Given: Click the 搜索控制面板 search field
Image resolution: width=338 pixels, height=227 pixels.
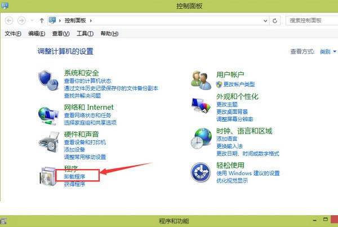Looking at the screenshot, I should coord(312,20).
